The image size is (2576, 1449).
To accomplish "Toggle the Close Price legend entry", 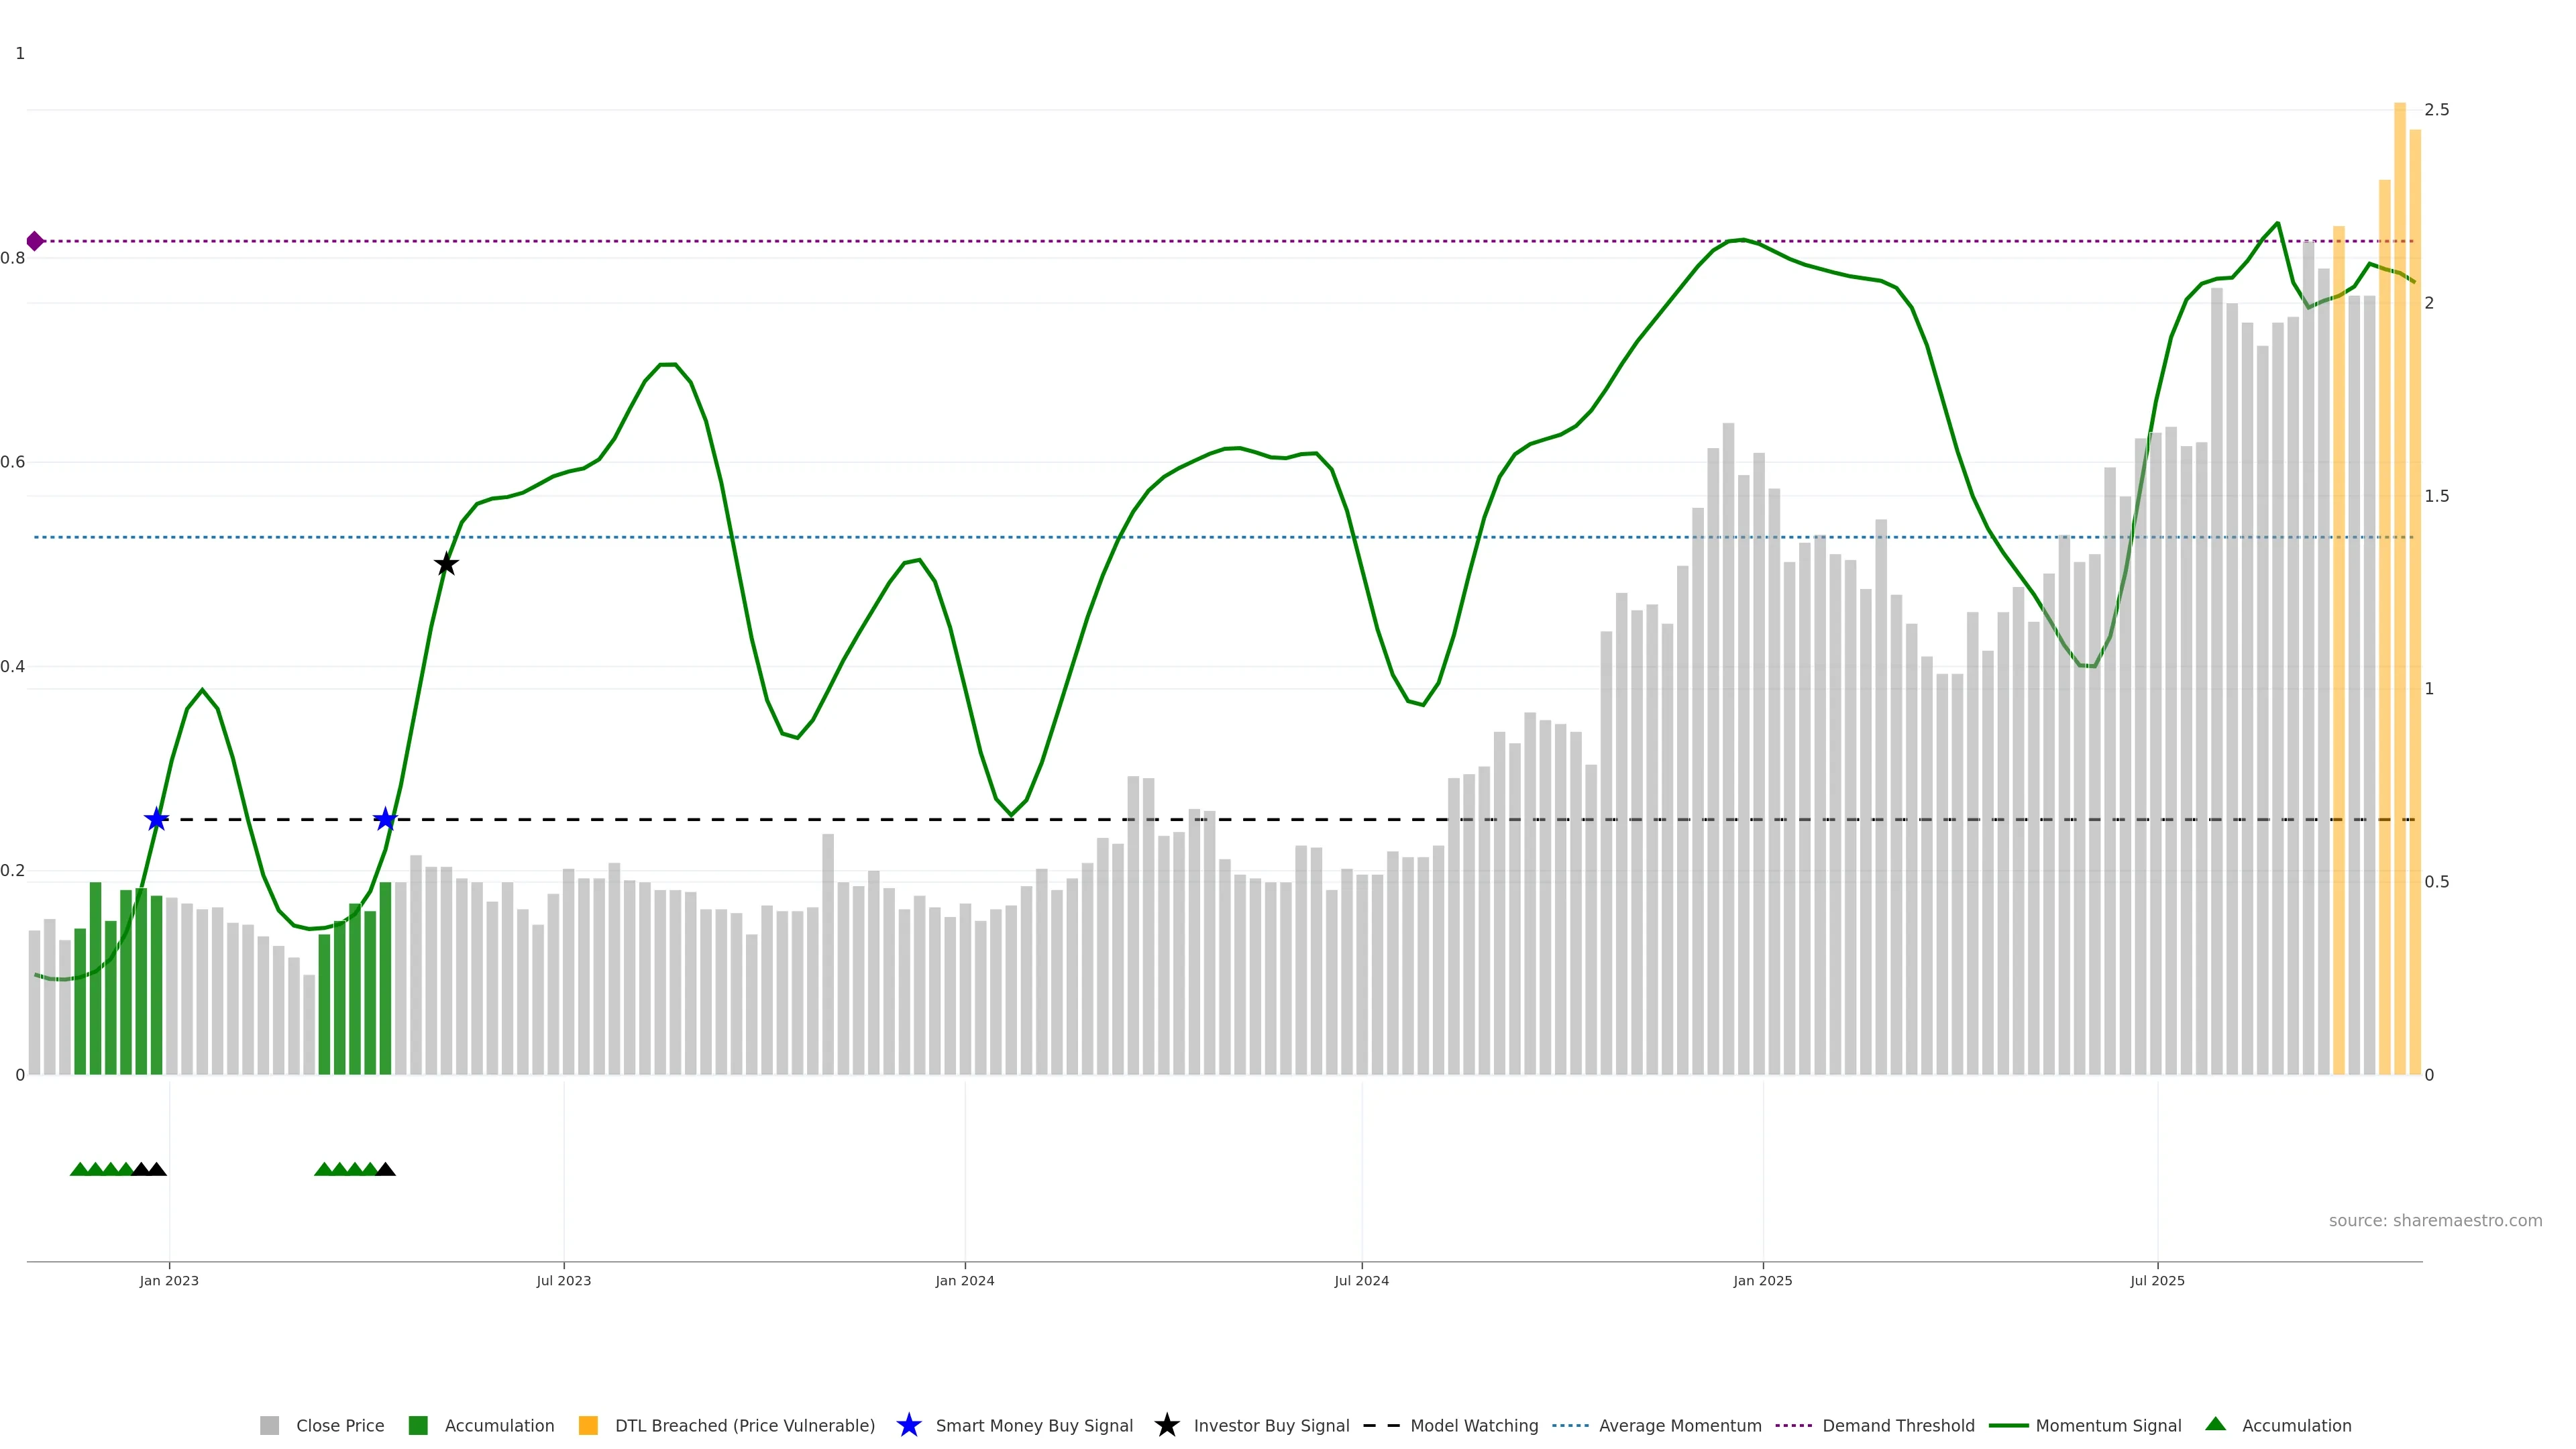I will tap(339, 1426).
